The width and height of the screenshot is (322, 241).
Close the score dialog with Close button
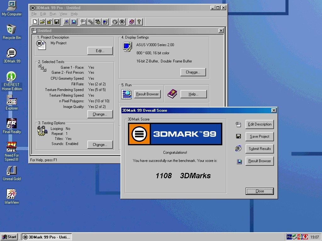point(259,191)
